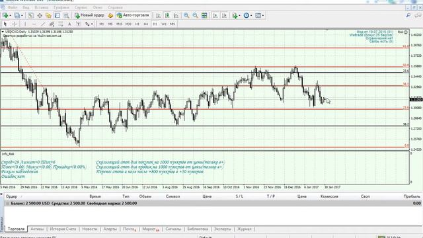The width and height of the screenshot is (423, 238).
Task: Switch to the История Счета tab
Action: pyautogui.click(x=63, y=229)
